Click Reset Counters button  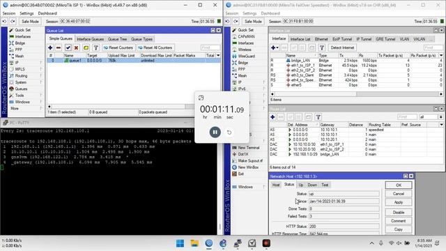(x=118, y=48)
